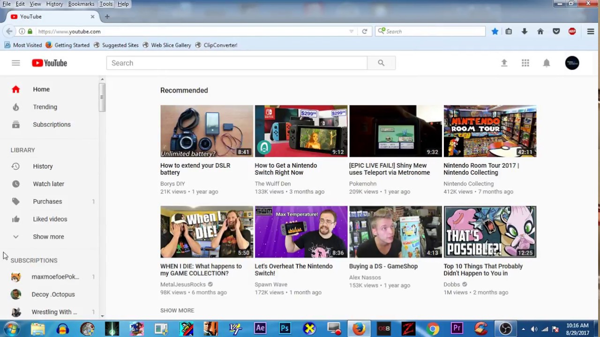Open After Effects from the taskbar

[x=260, y=329]
